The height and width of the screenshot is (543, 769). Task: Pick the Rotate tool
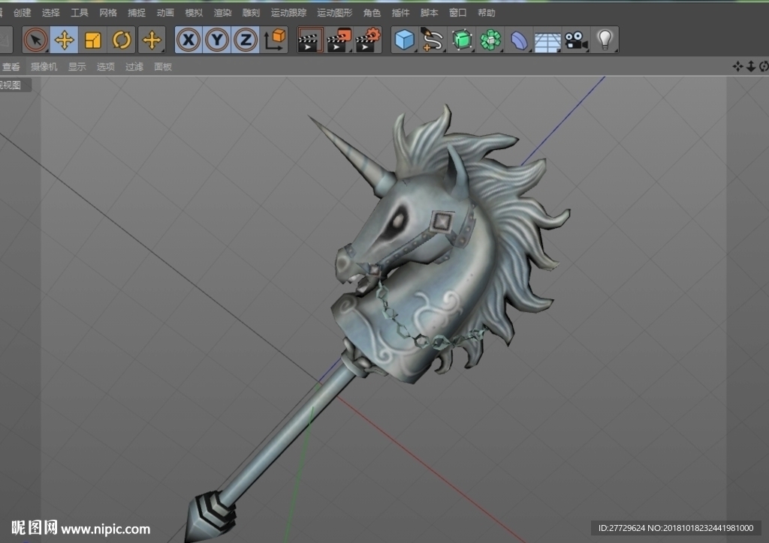[121, 40]
